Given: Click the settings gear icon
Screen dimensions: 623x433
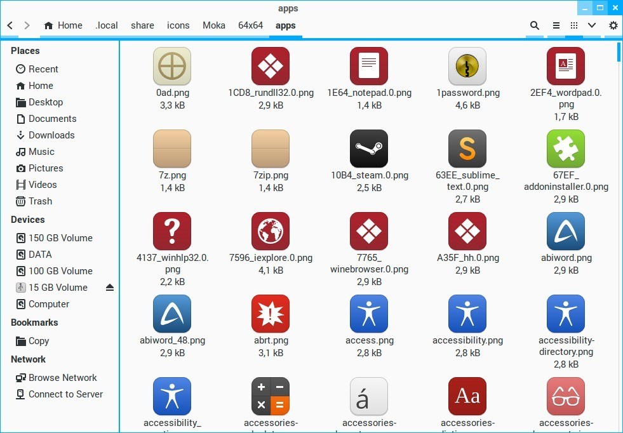Looking at the screenshot, I should [x=612, y=25].
